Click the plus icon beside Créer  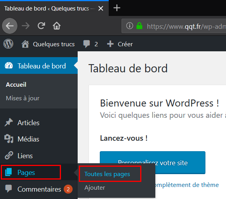pos(110,44)
